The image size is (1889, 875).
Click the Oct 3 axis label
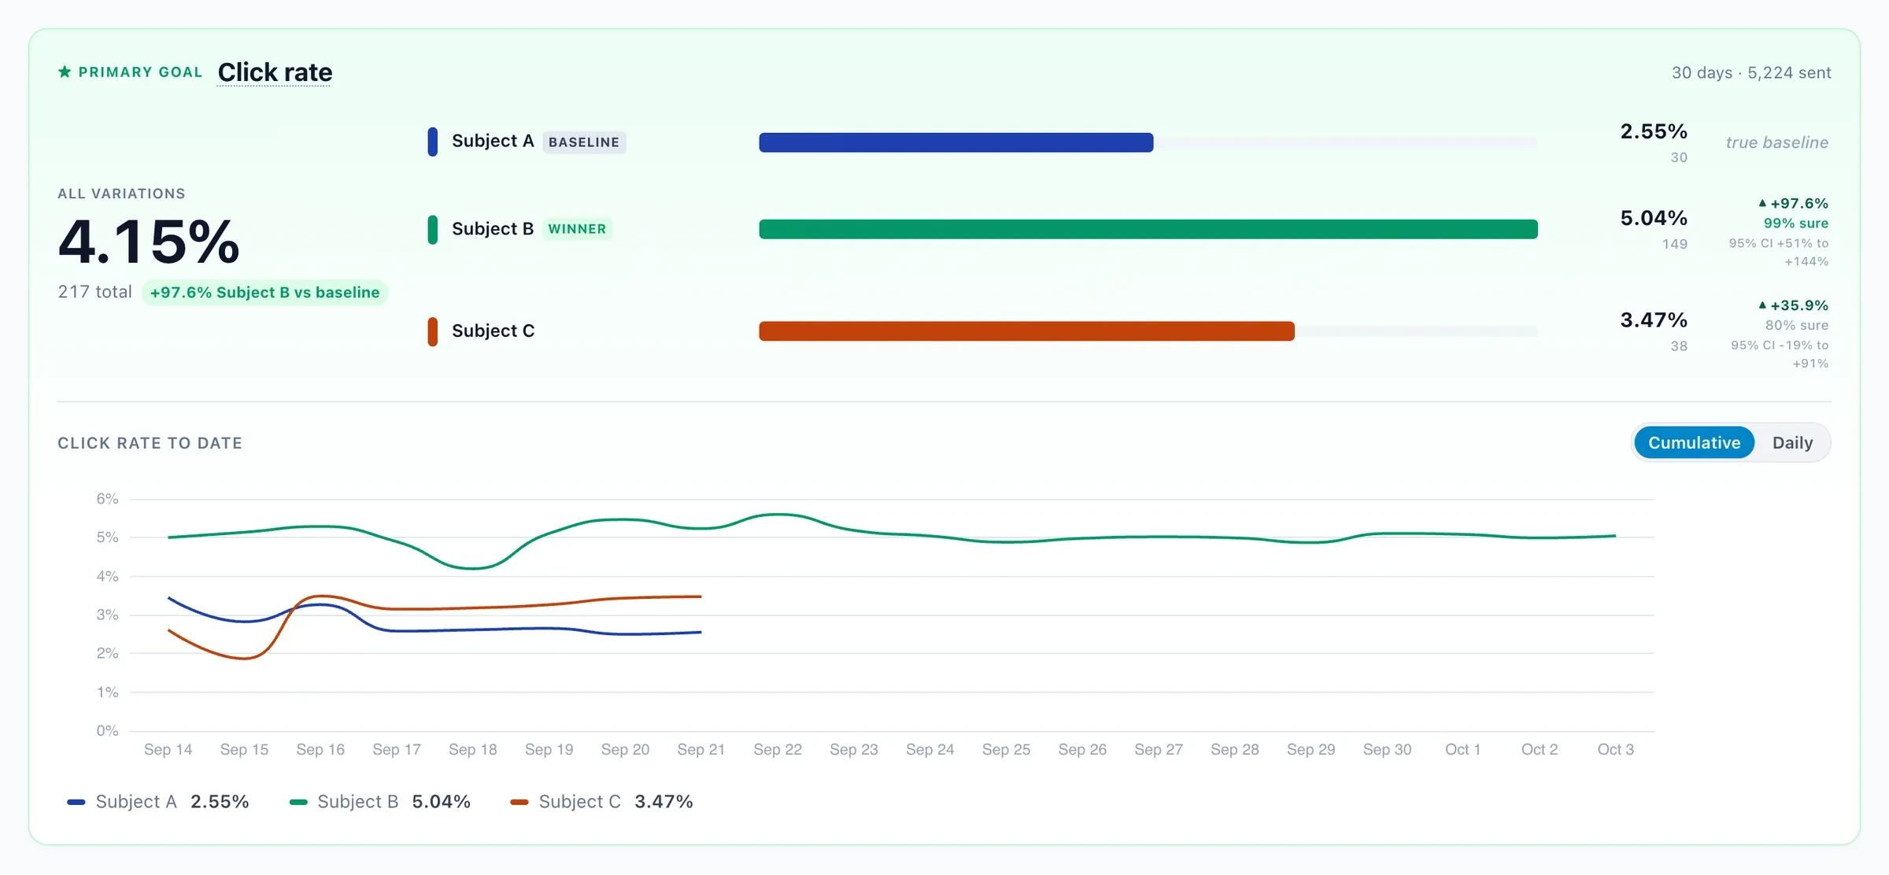tap(1615, 750)
